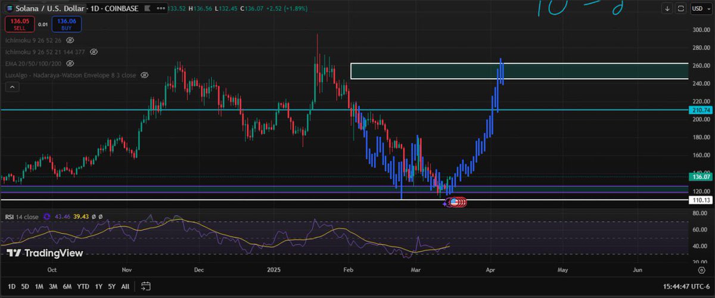The image size is (715, 298).
Task: Toggle visibility of EMA 20/50/100/200
Action: (x=70, y=63)
